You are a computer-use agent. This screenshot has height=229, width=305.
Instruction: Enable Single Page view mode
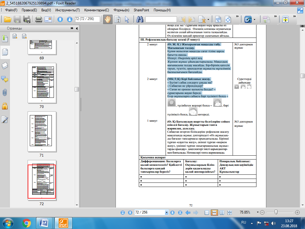(207, 212)
